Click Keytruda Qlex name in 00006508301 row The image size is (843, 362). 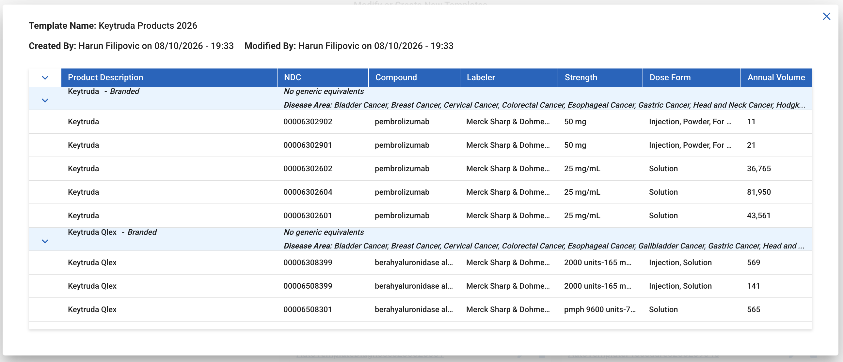tap(92, 310)
